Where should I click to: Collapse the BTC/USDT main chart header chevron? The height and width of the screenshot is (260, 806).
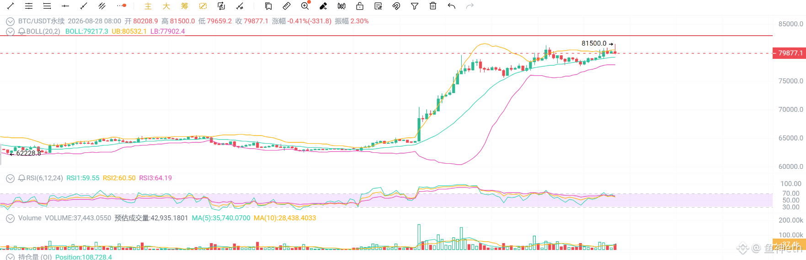click(x=10, y=21)
